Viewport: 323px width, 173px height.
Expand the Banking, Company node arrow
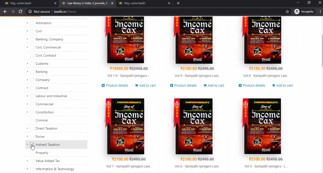pos(27,39)
